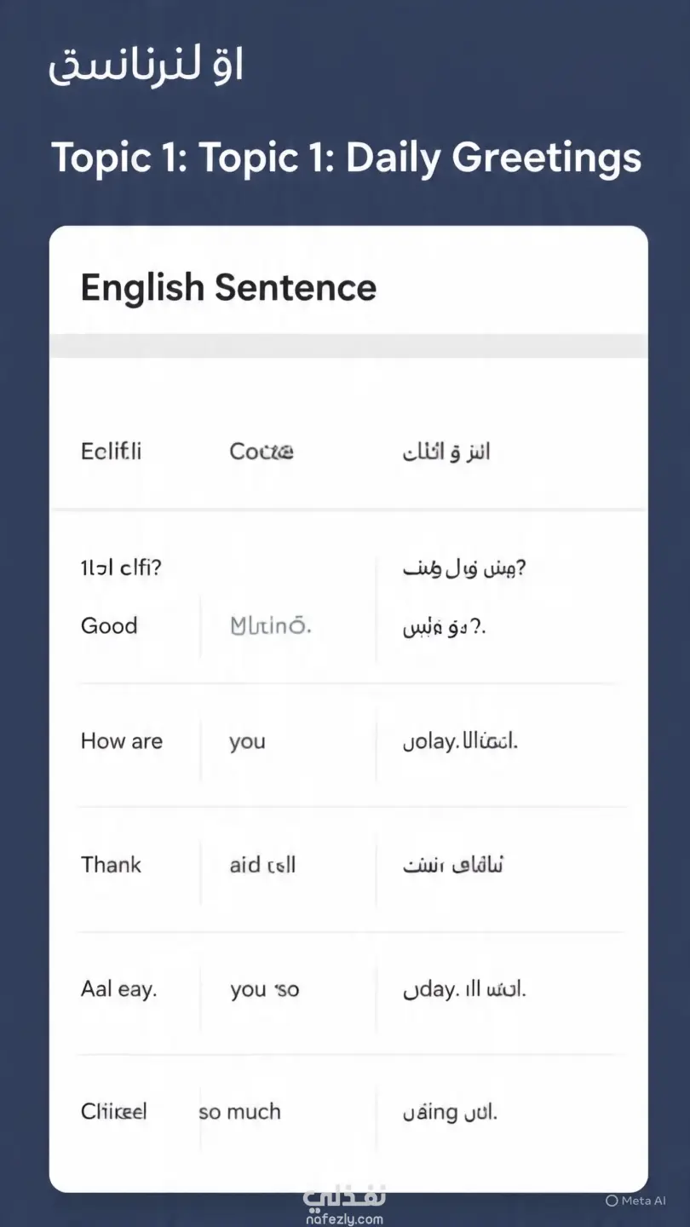The width and height of the screenshot is (690, 1227).
Task: Click the English Sentence card header
Action: click(x=228, y=287)
